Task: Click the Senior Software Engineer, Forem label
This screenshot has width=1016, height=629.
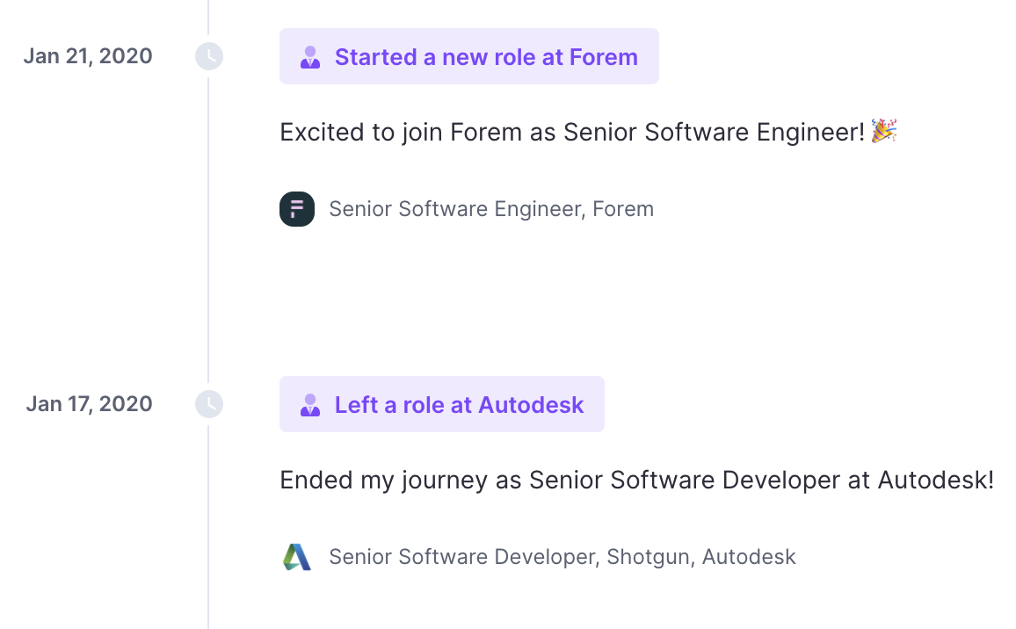Action: pos(491,209)
